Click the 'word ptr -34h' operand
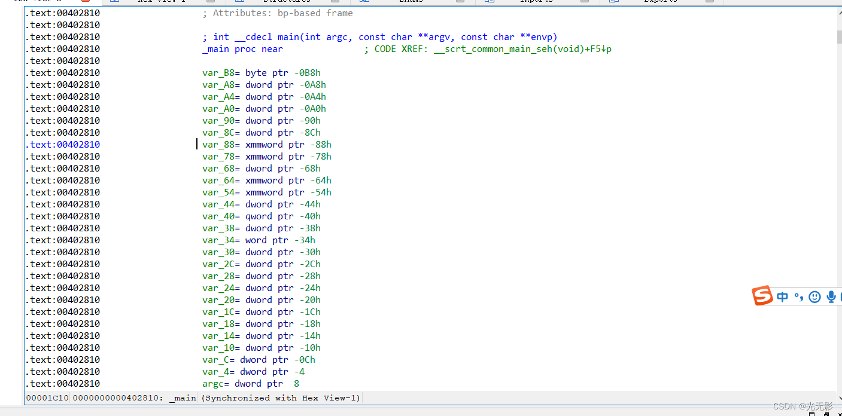Viewport: 842px width, 416px height. point(280,240)
